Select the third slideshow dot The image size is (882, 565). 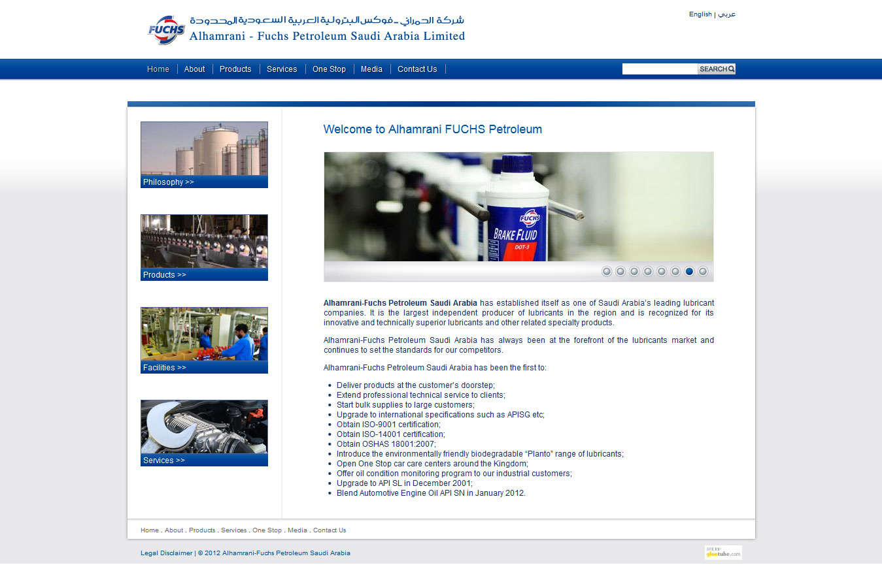[634, 272]
